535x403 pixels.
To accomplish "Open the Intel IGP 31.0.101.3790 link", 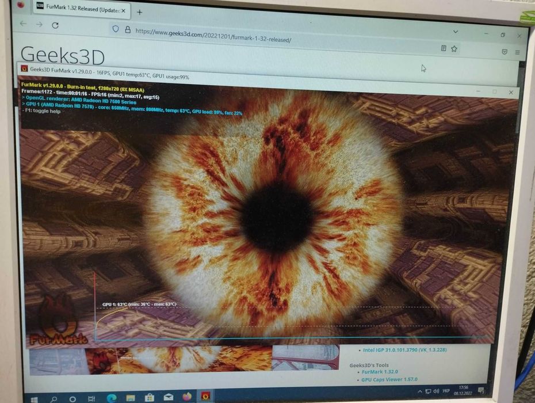I will tap(404, 350).
